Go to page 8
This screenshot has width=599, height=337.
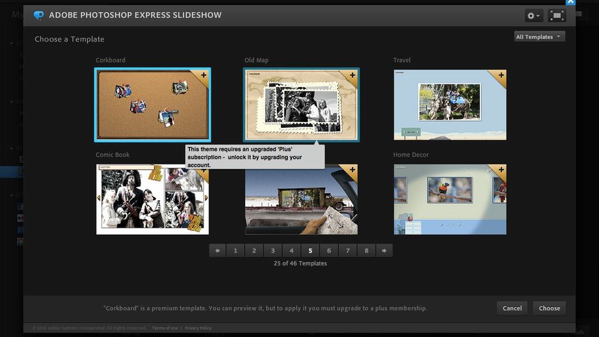click(x=366, y=251)
